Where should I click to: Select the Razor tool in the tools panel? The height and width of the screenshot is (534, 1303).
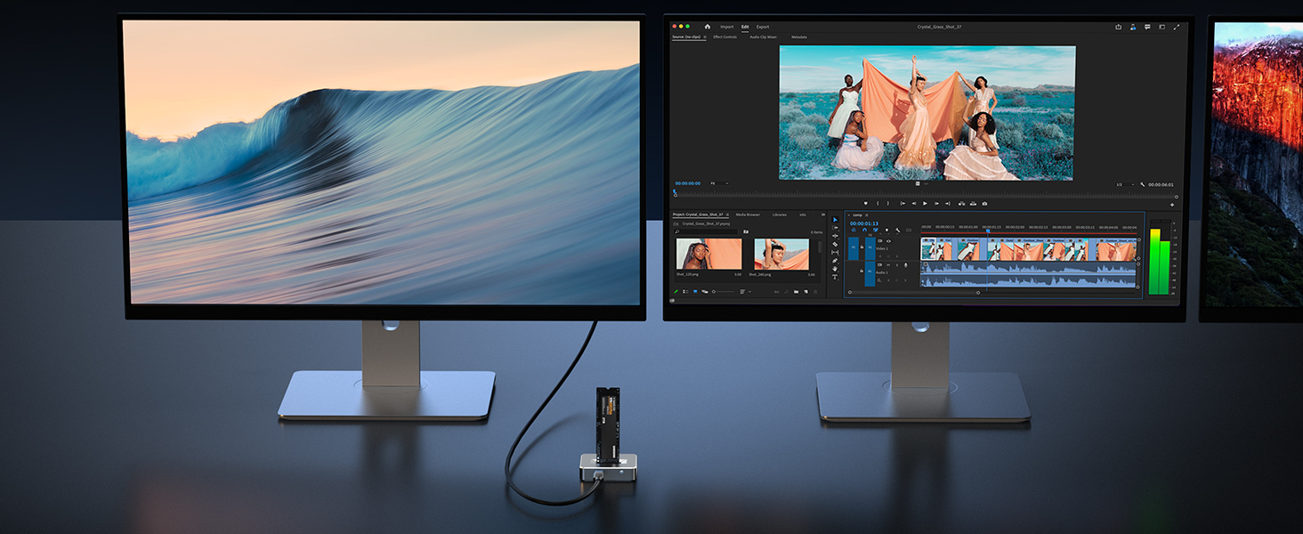coord(835,244)
